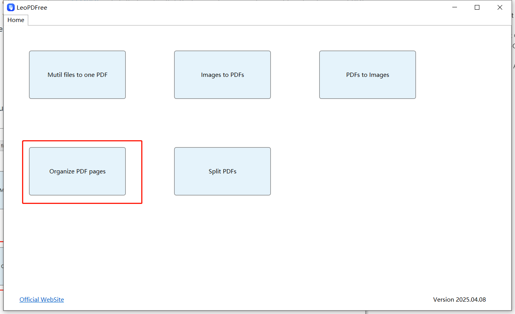Click the LeoPDFree window title text
The image size is (515, 314).
(x=32, y=8)
